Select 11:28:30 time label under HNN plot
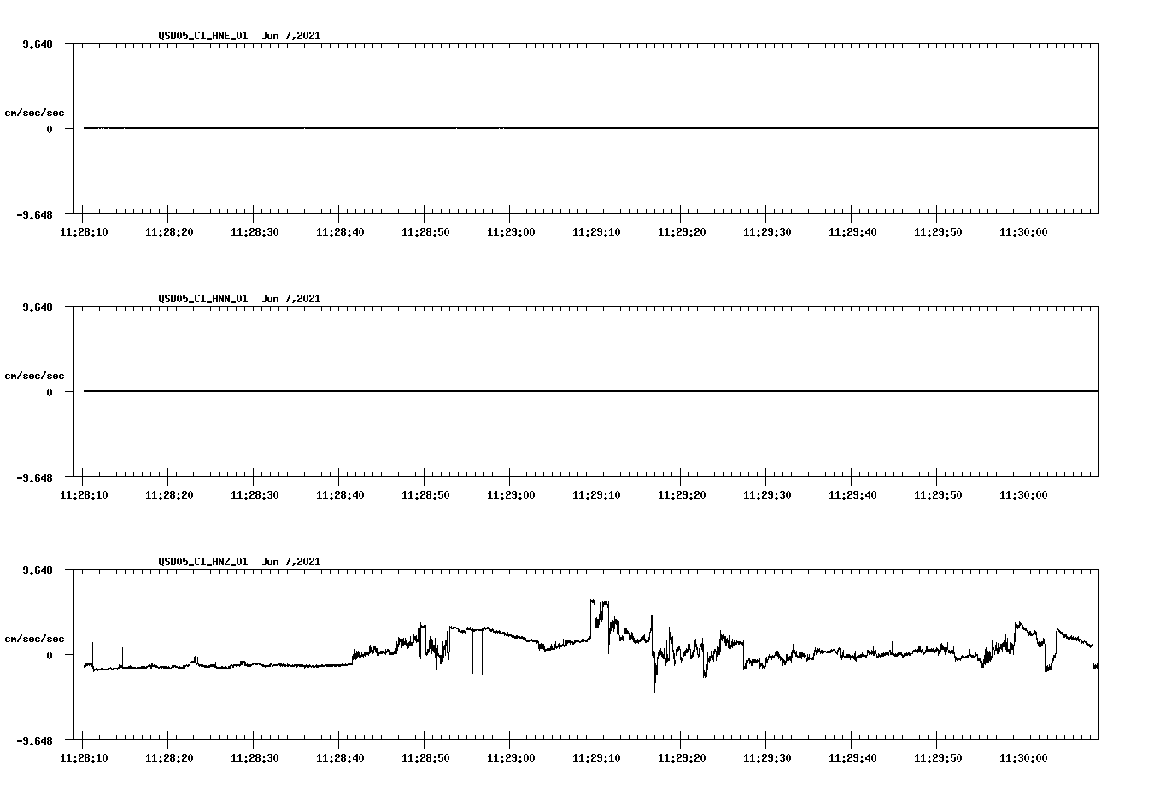Image resolution: width=1160 pixels, height=789 pixels. click(x=255, y=495)
